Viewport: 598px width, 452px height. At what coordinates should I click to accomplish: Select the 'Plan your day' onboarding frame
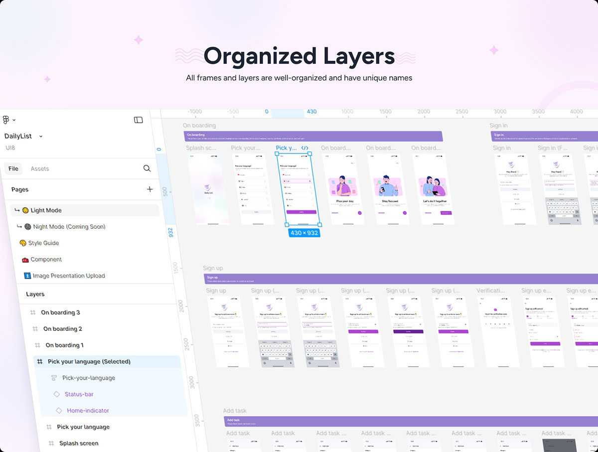pyautogui.click(x=343, y=189)
